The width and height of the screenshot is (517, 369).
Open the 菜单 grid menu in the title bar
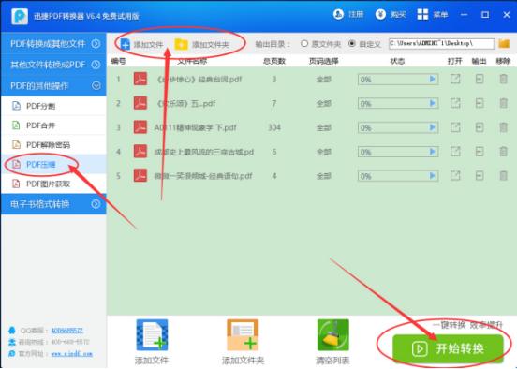pyautogui.click(x=433, y=14)
